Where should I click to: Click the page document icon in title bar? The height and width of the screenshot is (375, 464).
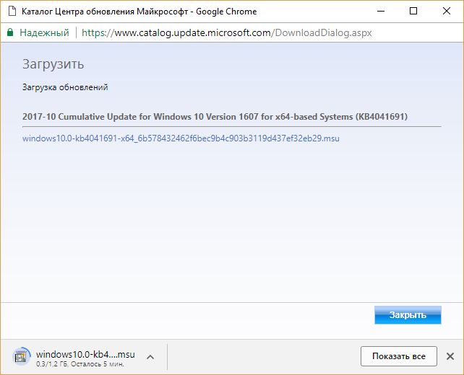[x=11, y=12]
